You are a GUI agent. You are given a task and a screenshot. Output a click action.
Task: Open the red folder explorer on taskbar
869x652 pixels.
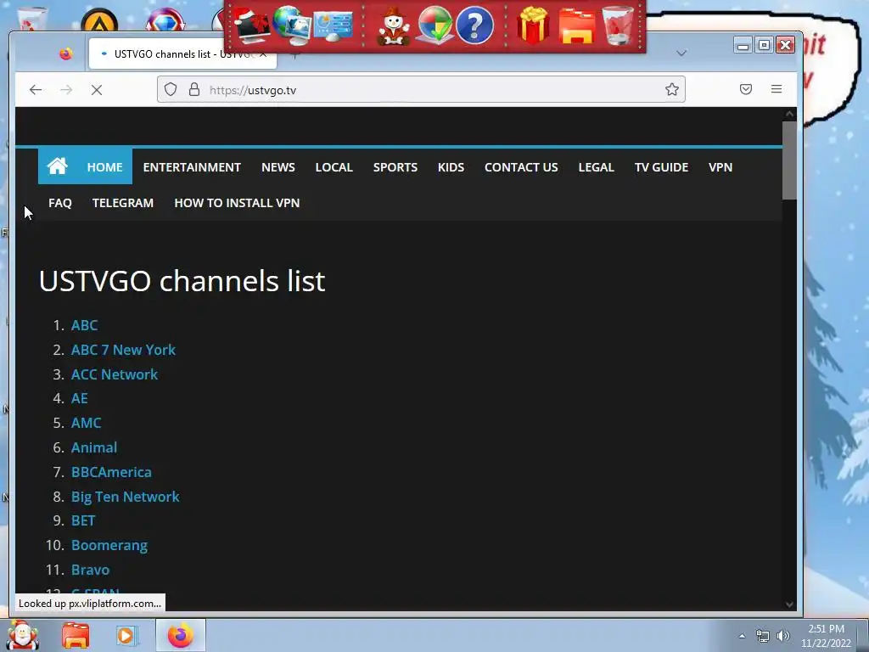[76, 635]
